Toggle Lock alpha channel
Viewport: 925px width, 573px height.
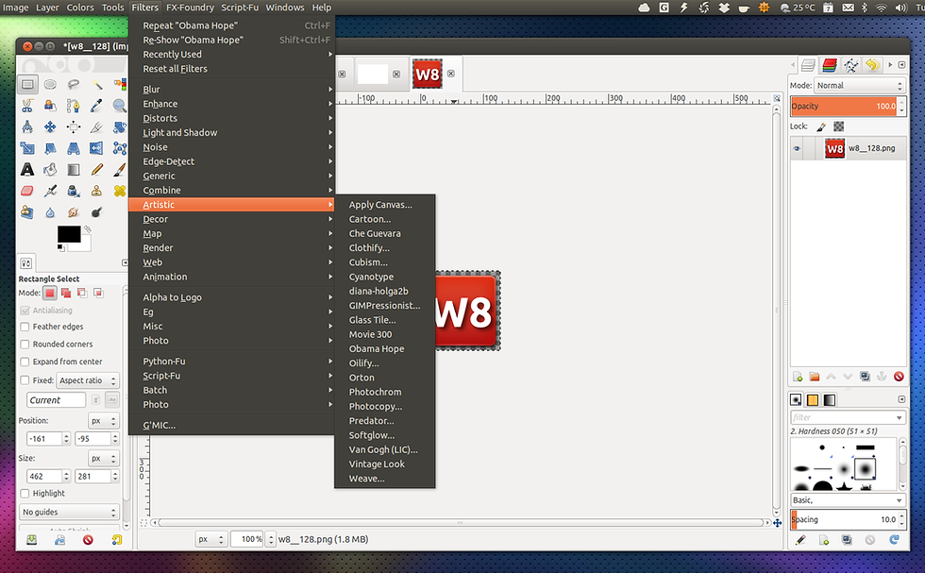pyautogui.click(x=838, y=126)
